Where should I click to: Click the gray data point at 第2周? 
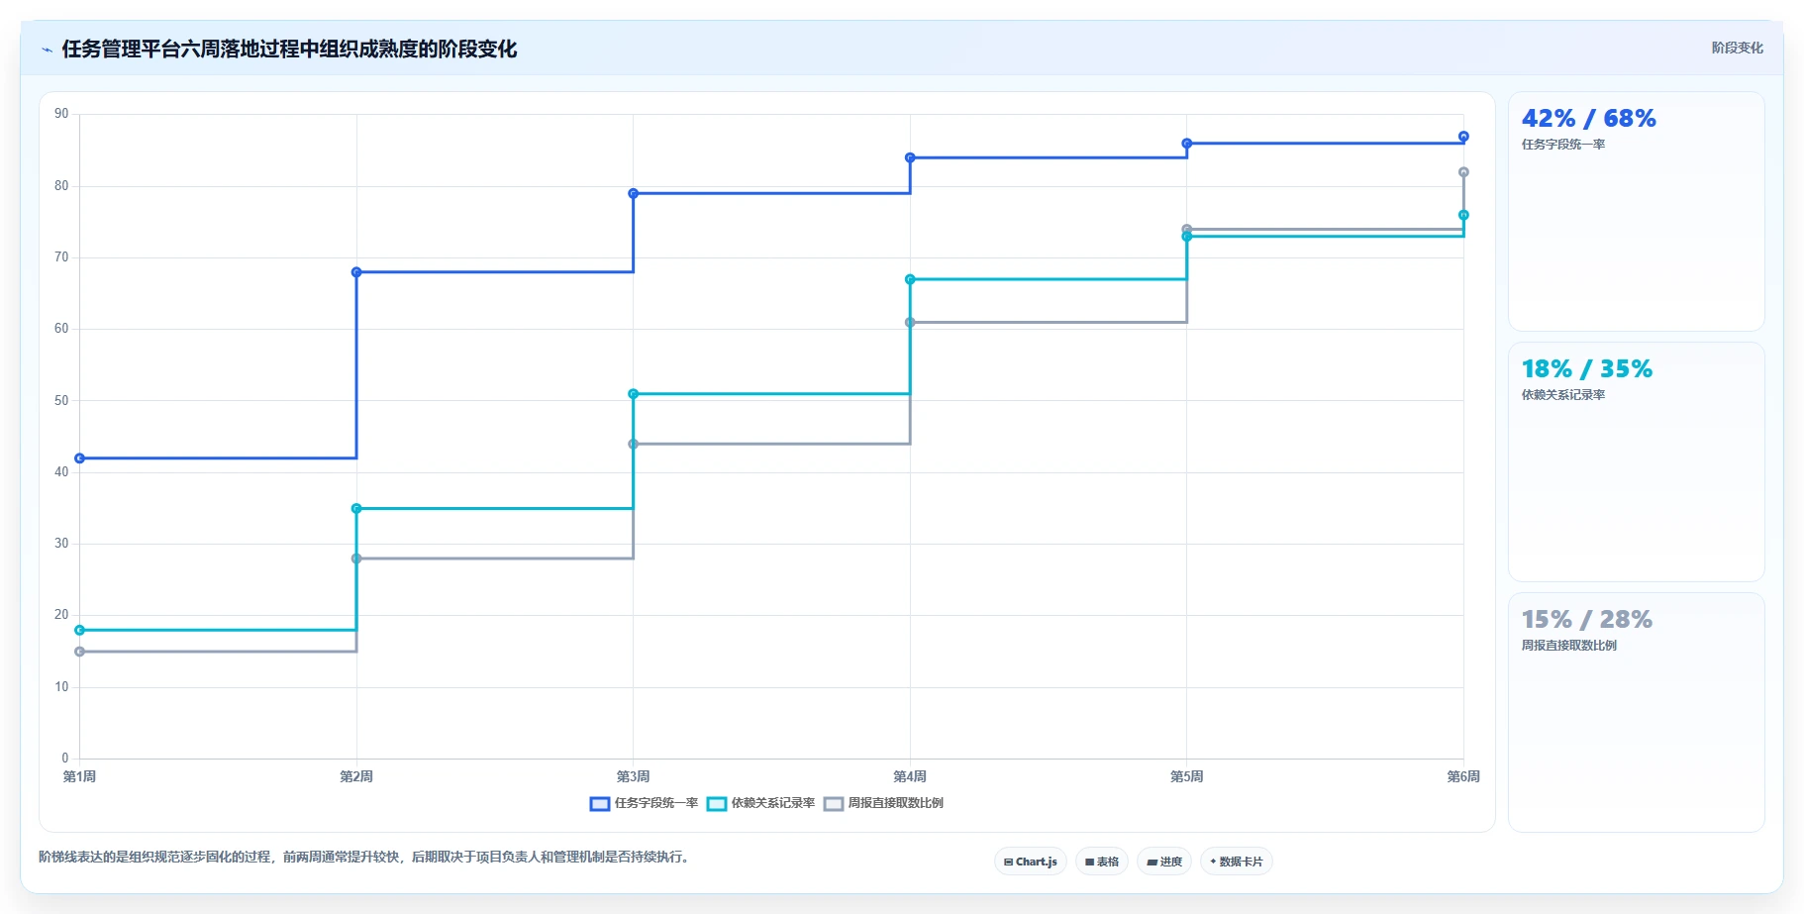point(356,559)
